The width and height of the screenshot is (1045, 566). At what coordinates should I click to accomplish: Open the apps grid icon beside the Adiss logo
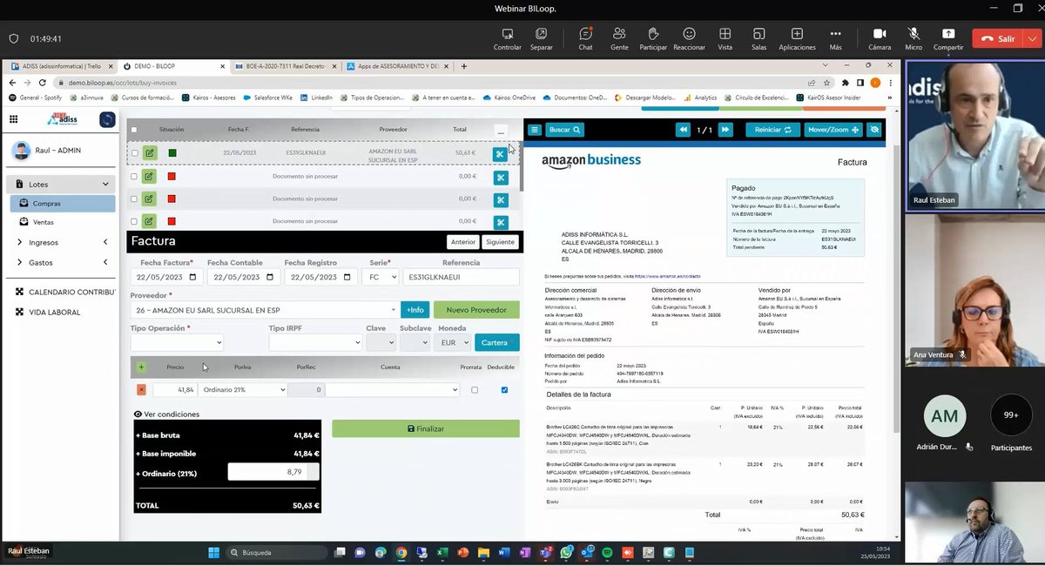(13, 120)
